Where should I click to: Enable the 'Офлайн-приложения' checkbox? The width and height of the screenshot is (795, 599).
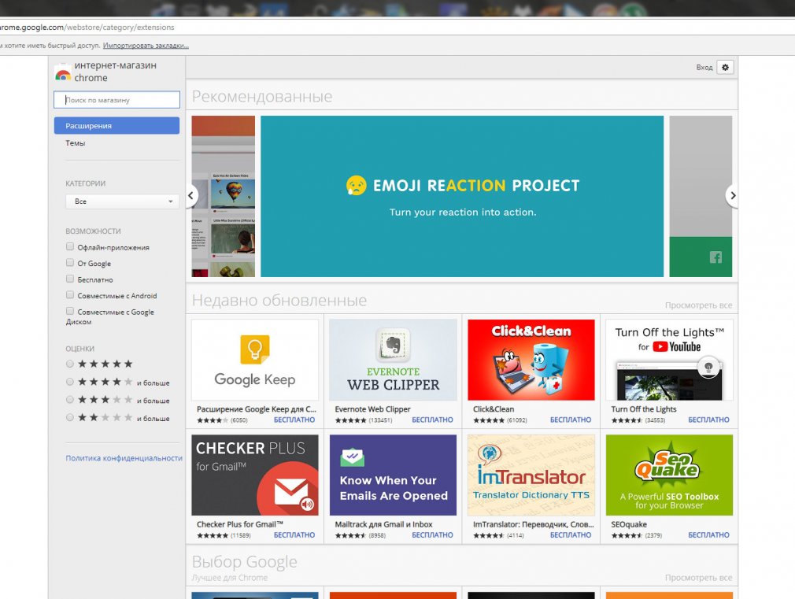[x=70, y=246]
